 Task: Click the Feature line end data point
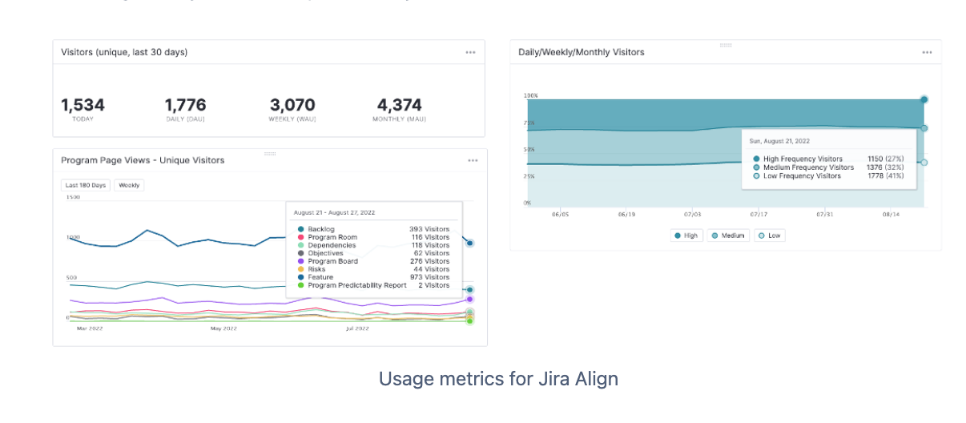470,243
